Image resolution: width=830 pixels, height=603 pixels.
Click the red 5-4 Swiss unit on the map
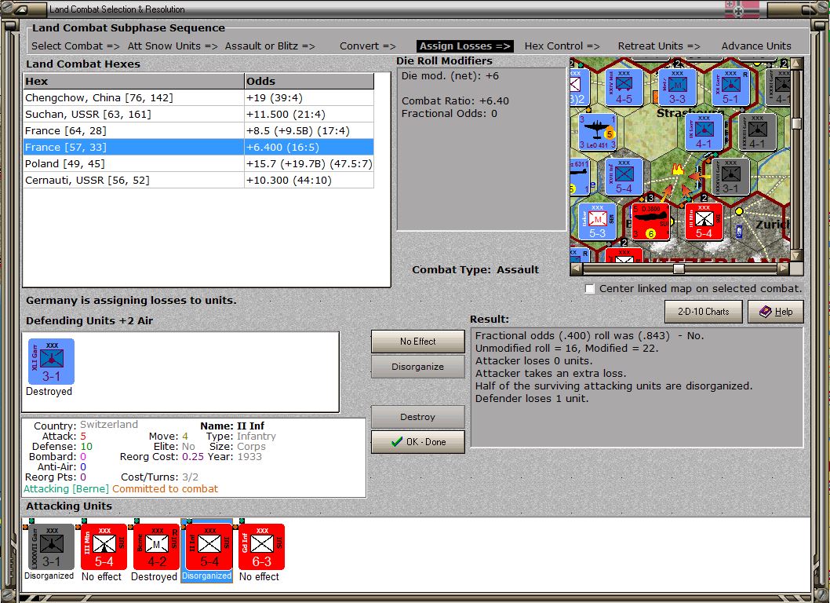(704, 221)
